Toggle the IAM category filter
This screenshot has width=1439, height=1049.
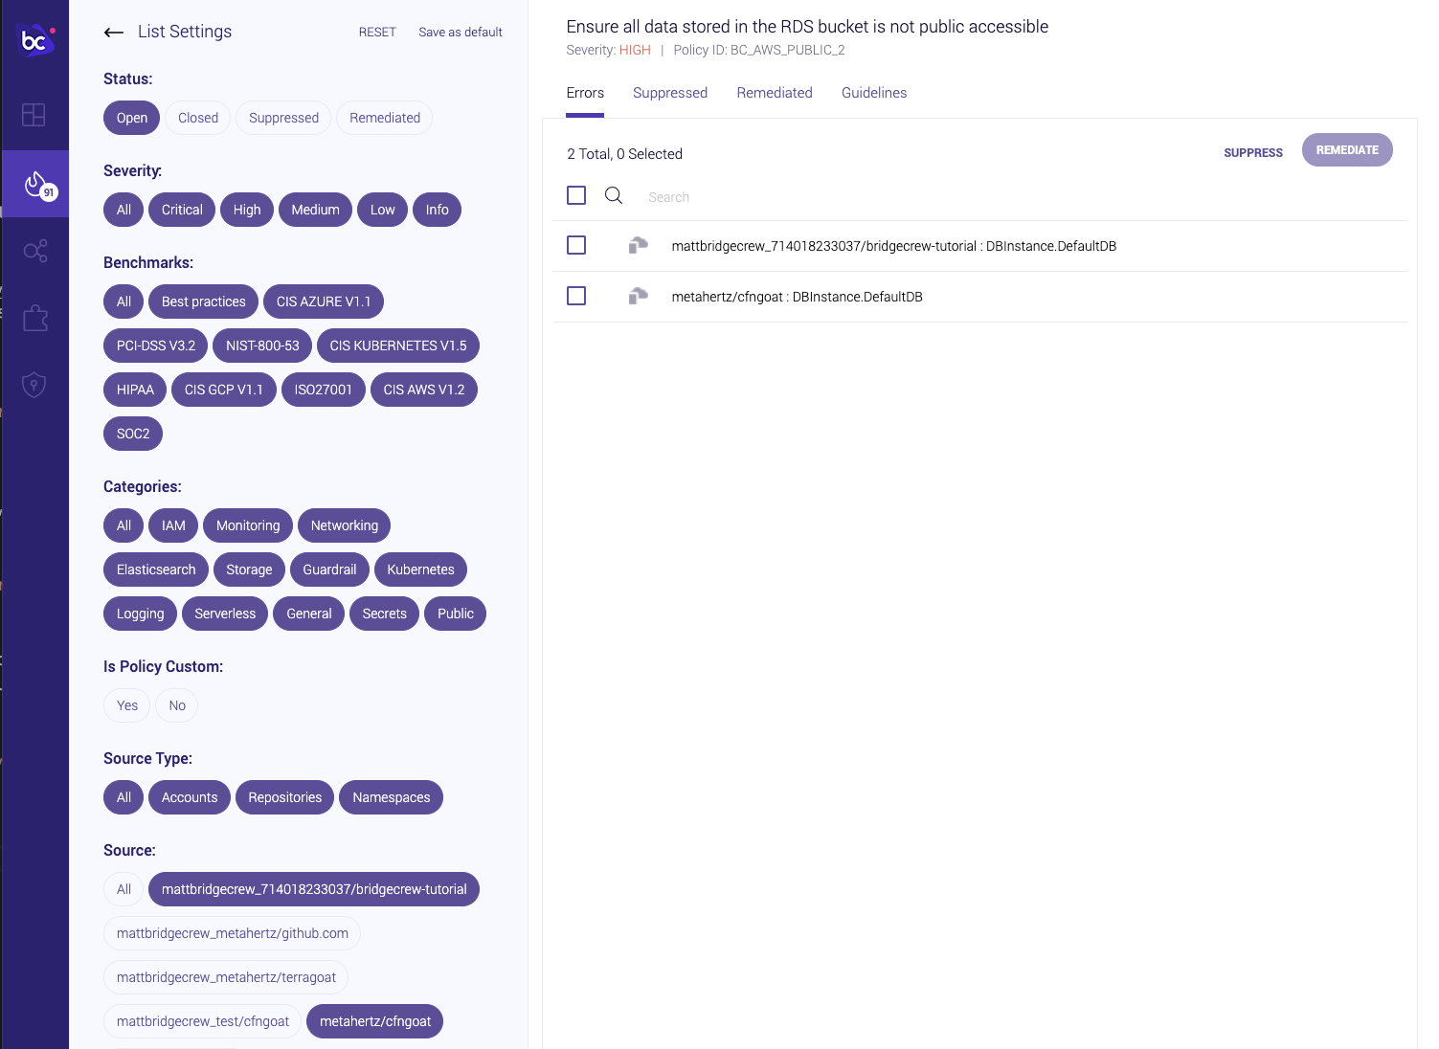[173, 525]
